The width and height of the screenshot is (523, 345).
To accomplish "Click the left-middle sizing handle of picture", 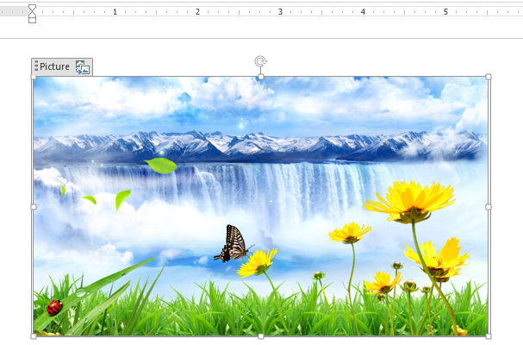I will [x=34, y=207].
